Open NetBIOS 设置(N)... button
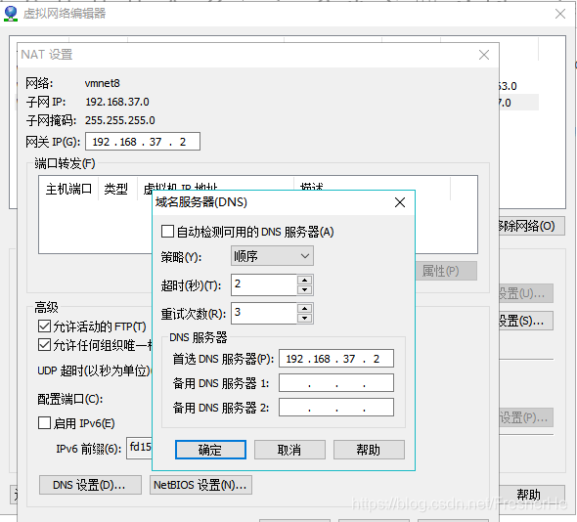 pyautogui.click(x=200, y=485)
